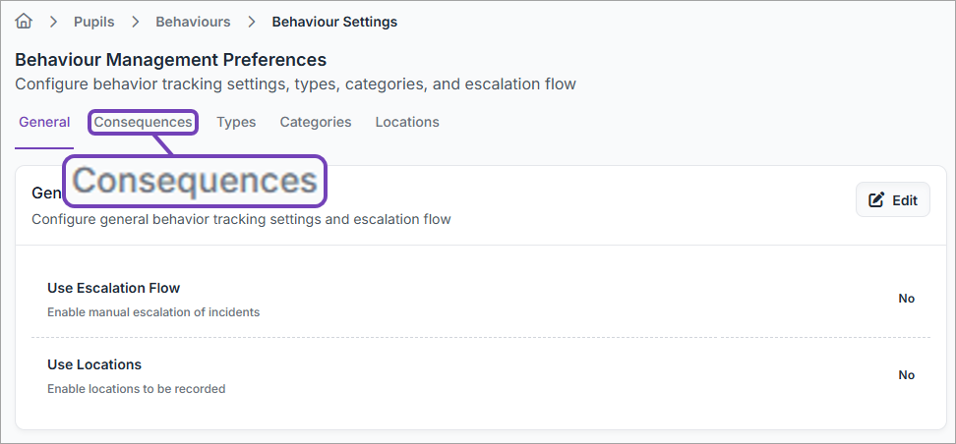Click the chevron between Pupils and Behaviours
956x444 pixels.
(x=135, y=21)
